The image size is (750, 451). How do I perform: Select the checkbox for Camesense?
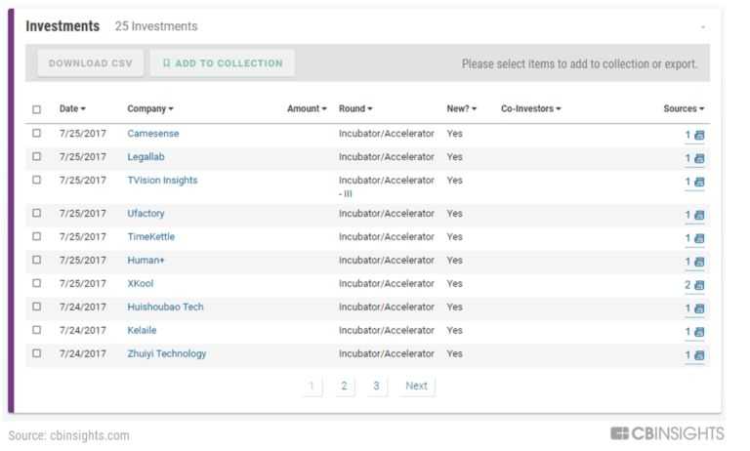37,134
